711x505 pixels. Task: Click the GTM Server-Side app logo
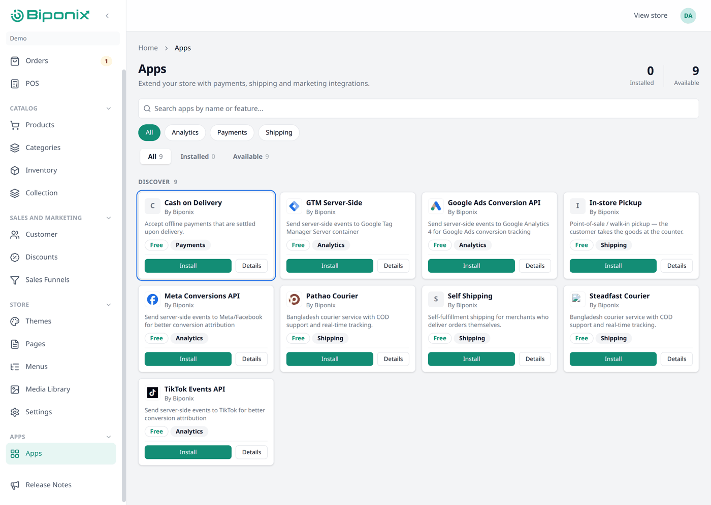click(294, 206)
